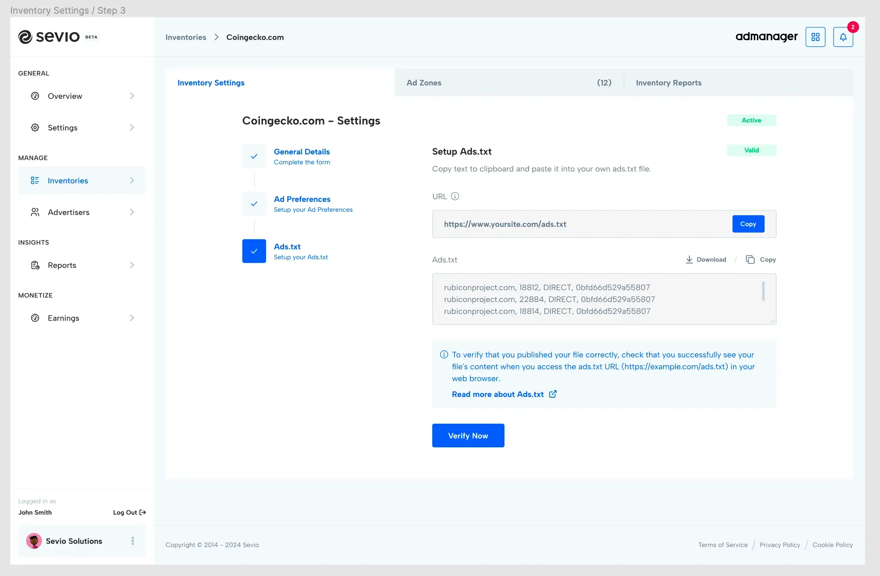Expand the Overview sidebar section
Viewport: 880px width, 576px height.
[132, 96]
